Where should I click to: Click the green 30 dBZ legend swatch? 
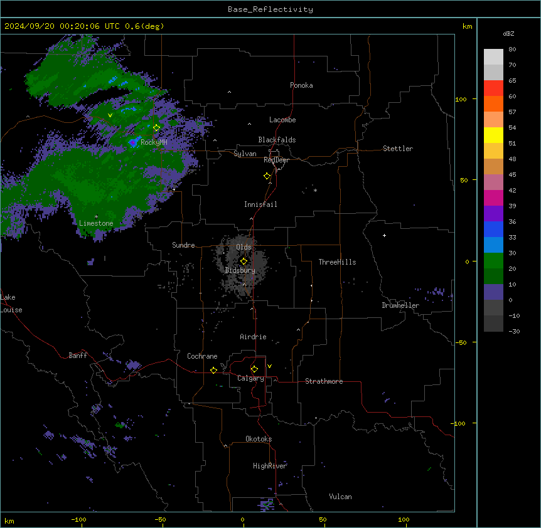[x=493, y=261]
